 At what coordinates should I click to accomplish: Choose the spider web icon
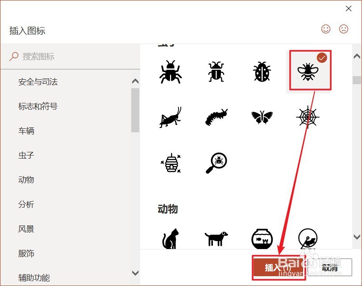(x=308, y=117)
